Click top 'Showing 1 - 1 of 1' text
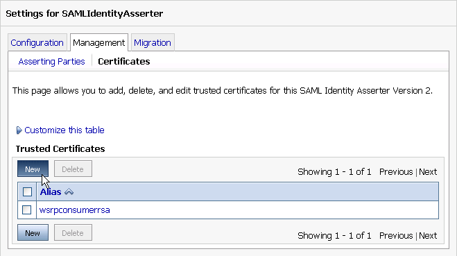457x256 pixels. pyautogui.click(x=334, y=172)
